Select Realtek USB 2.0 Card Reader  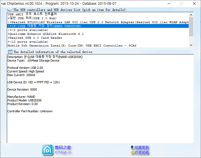point(98,38)
